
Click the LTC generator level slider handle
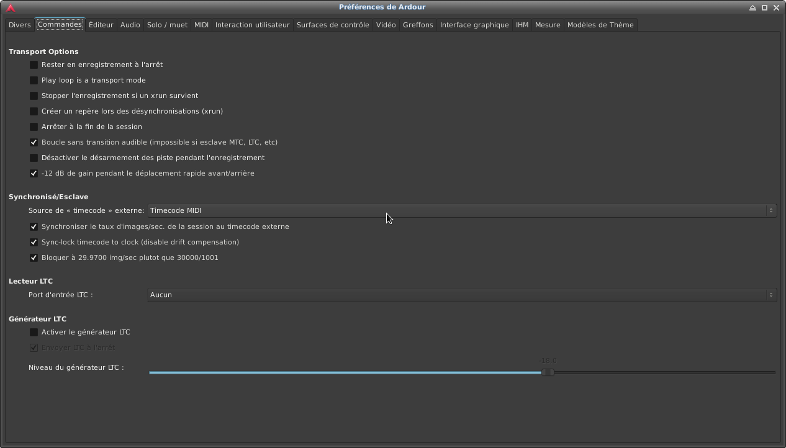[x=548, y=372]
